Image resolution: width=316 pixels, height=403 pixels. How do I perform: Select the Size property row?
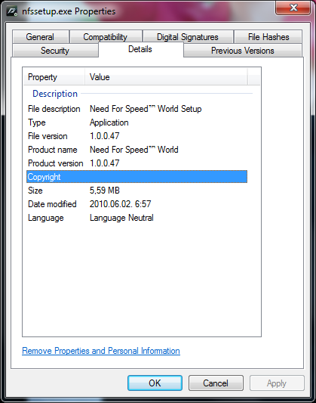click(137, 191)
